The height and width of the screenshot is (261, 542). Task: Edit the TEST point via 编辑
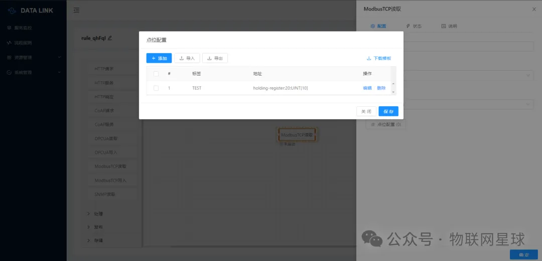pos(367,88)
